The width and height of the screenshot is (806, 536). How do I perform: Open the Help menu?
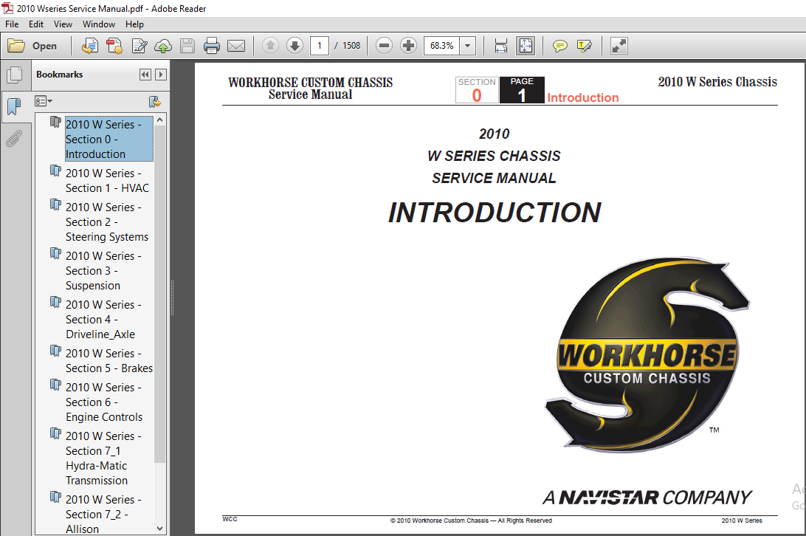click(x=134, y=24)
